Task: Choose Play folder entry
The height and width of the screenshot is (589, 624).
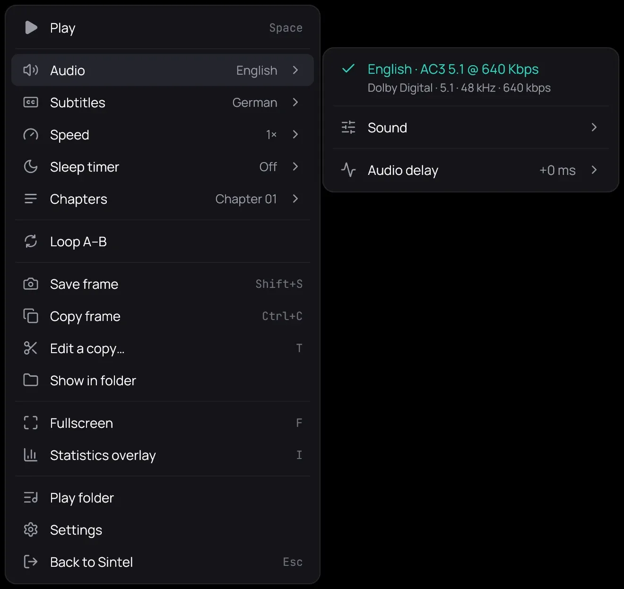Action: [x=163, y=497]
